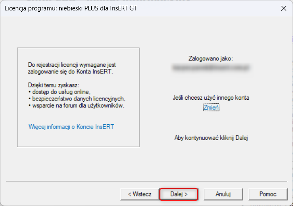Click the Dalej > button to continue
293x206 pixels.
tap(179, 194)
